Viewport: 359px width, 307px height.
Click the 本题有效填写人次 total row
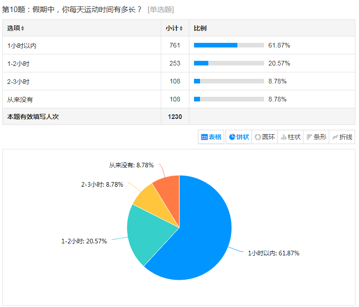click(x=33, y=117)
